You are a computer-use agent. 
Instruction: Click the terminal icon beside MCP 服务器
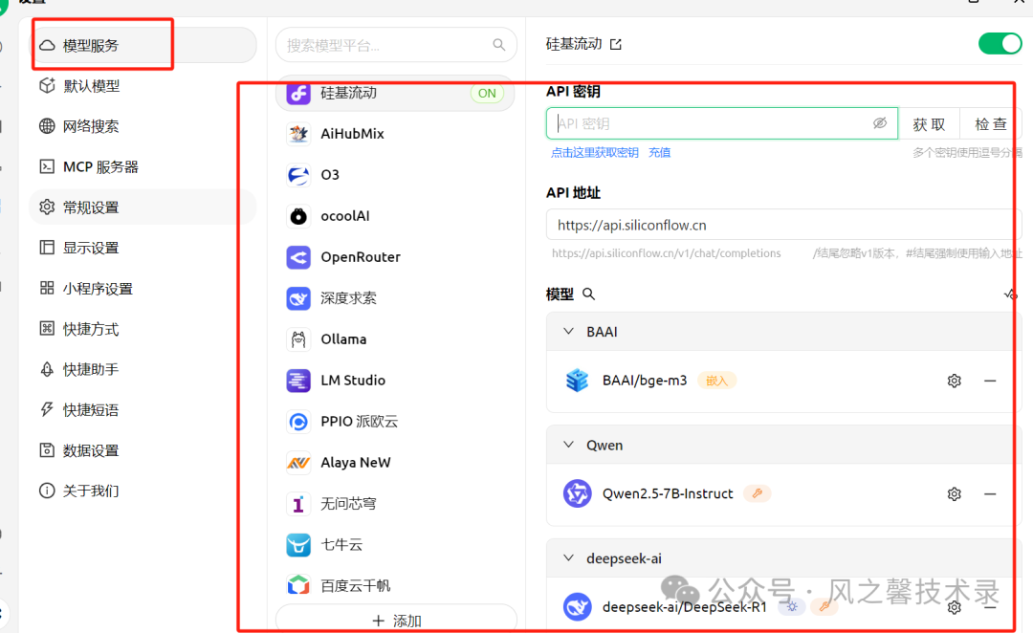pos(47,166)
